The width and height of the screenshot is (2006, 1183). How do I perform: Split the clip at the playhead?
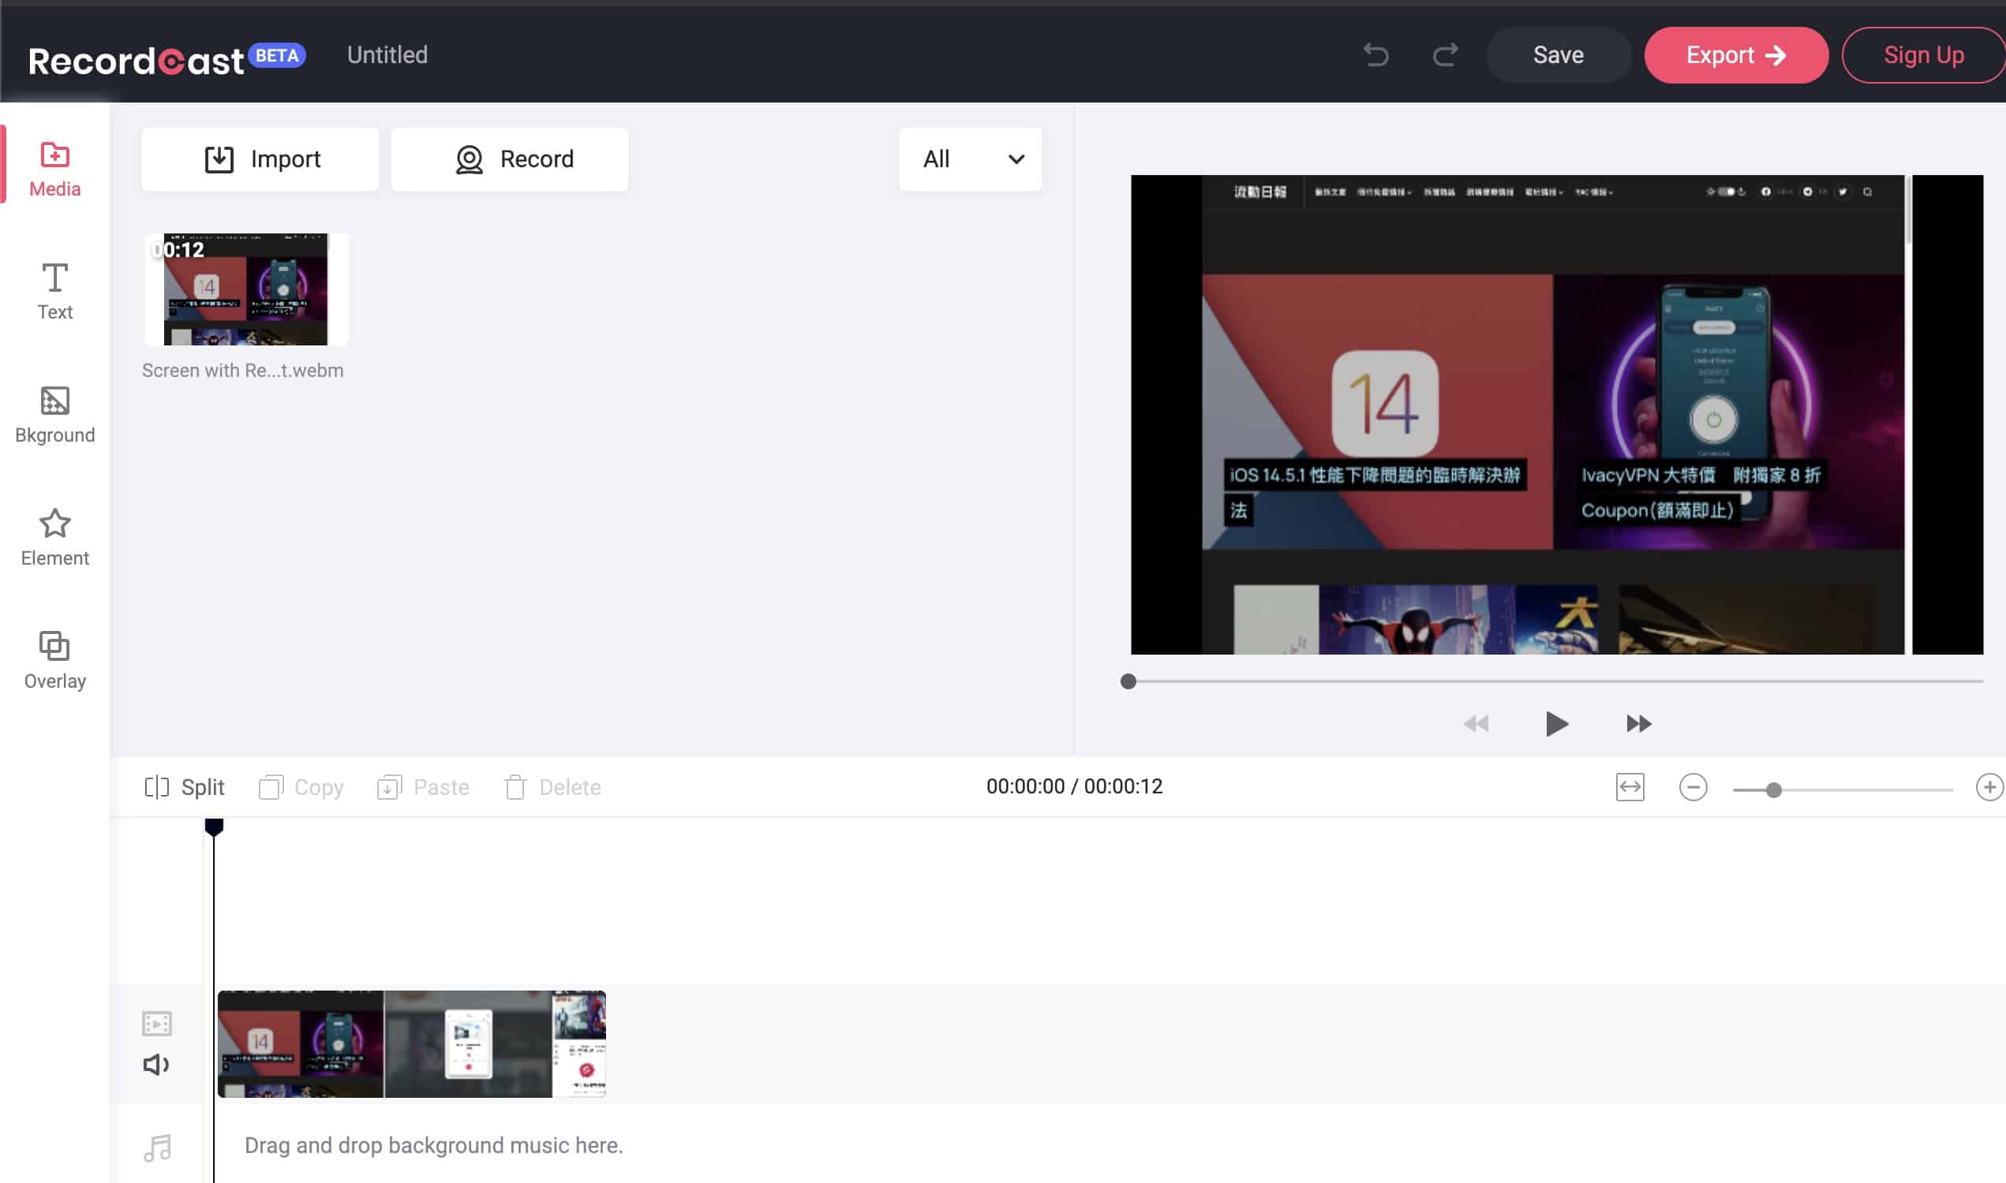click(x=184, y=788)
